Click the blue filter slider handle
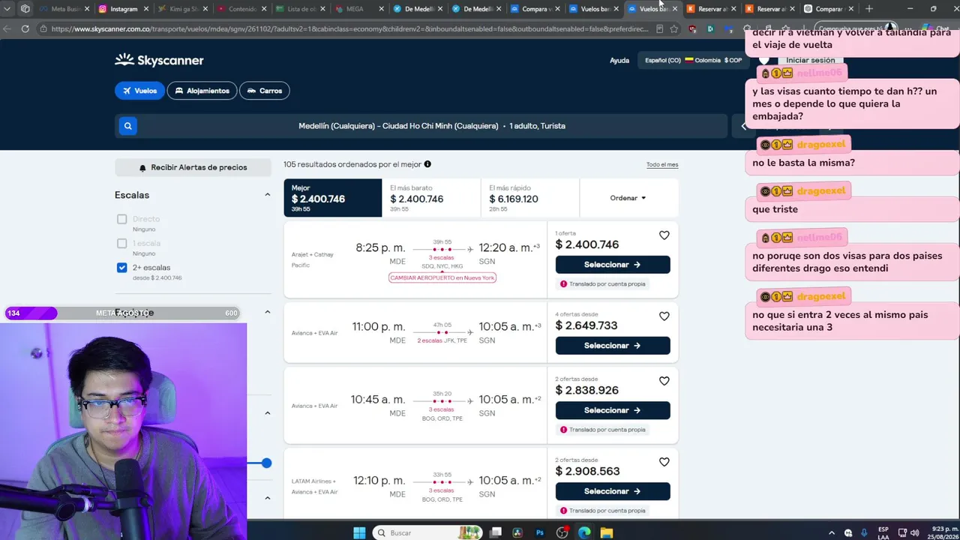This screenshot has width=960, height=540. [x=266, y=463]
